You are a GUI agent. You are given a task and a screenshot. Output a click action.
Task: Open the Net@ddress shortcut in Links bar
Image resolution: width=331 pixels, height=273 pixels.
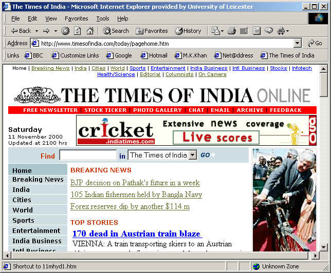pyautogui.click(x=233, y=55)
